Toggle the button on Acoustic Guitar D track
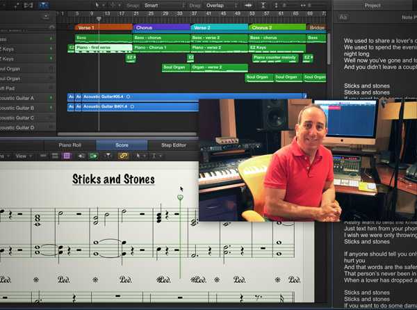The image size is (417, 310). point(51,127)
